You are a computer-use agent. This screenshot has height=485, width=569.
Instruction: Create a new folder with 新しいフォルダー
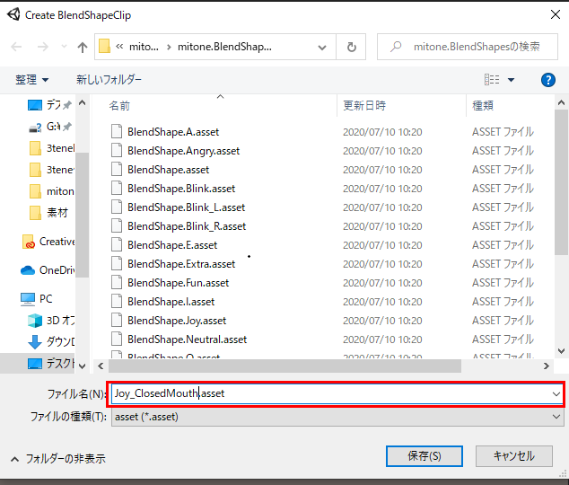click(x=109, y=80)
